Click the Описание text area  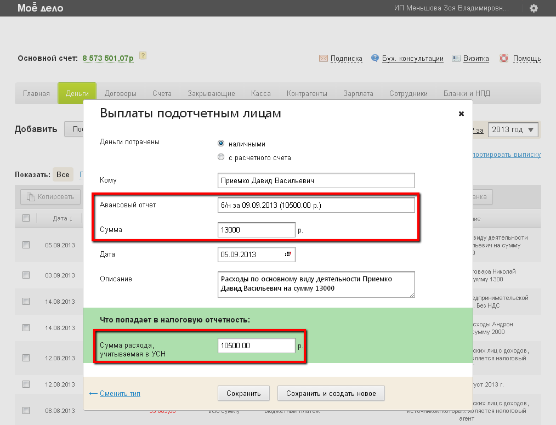(316, 284)
